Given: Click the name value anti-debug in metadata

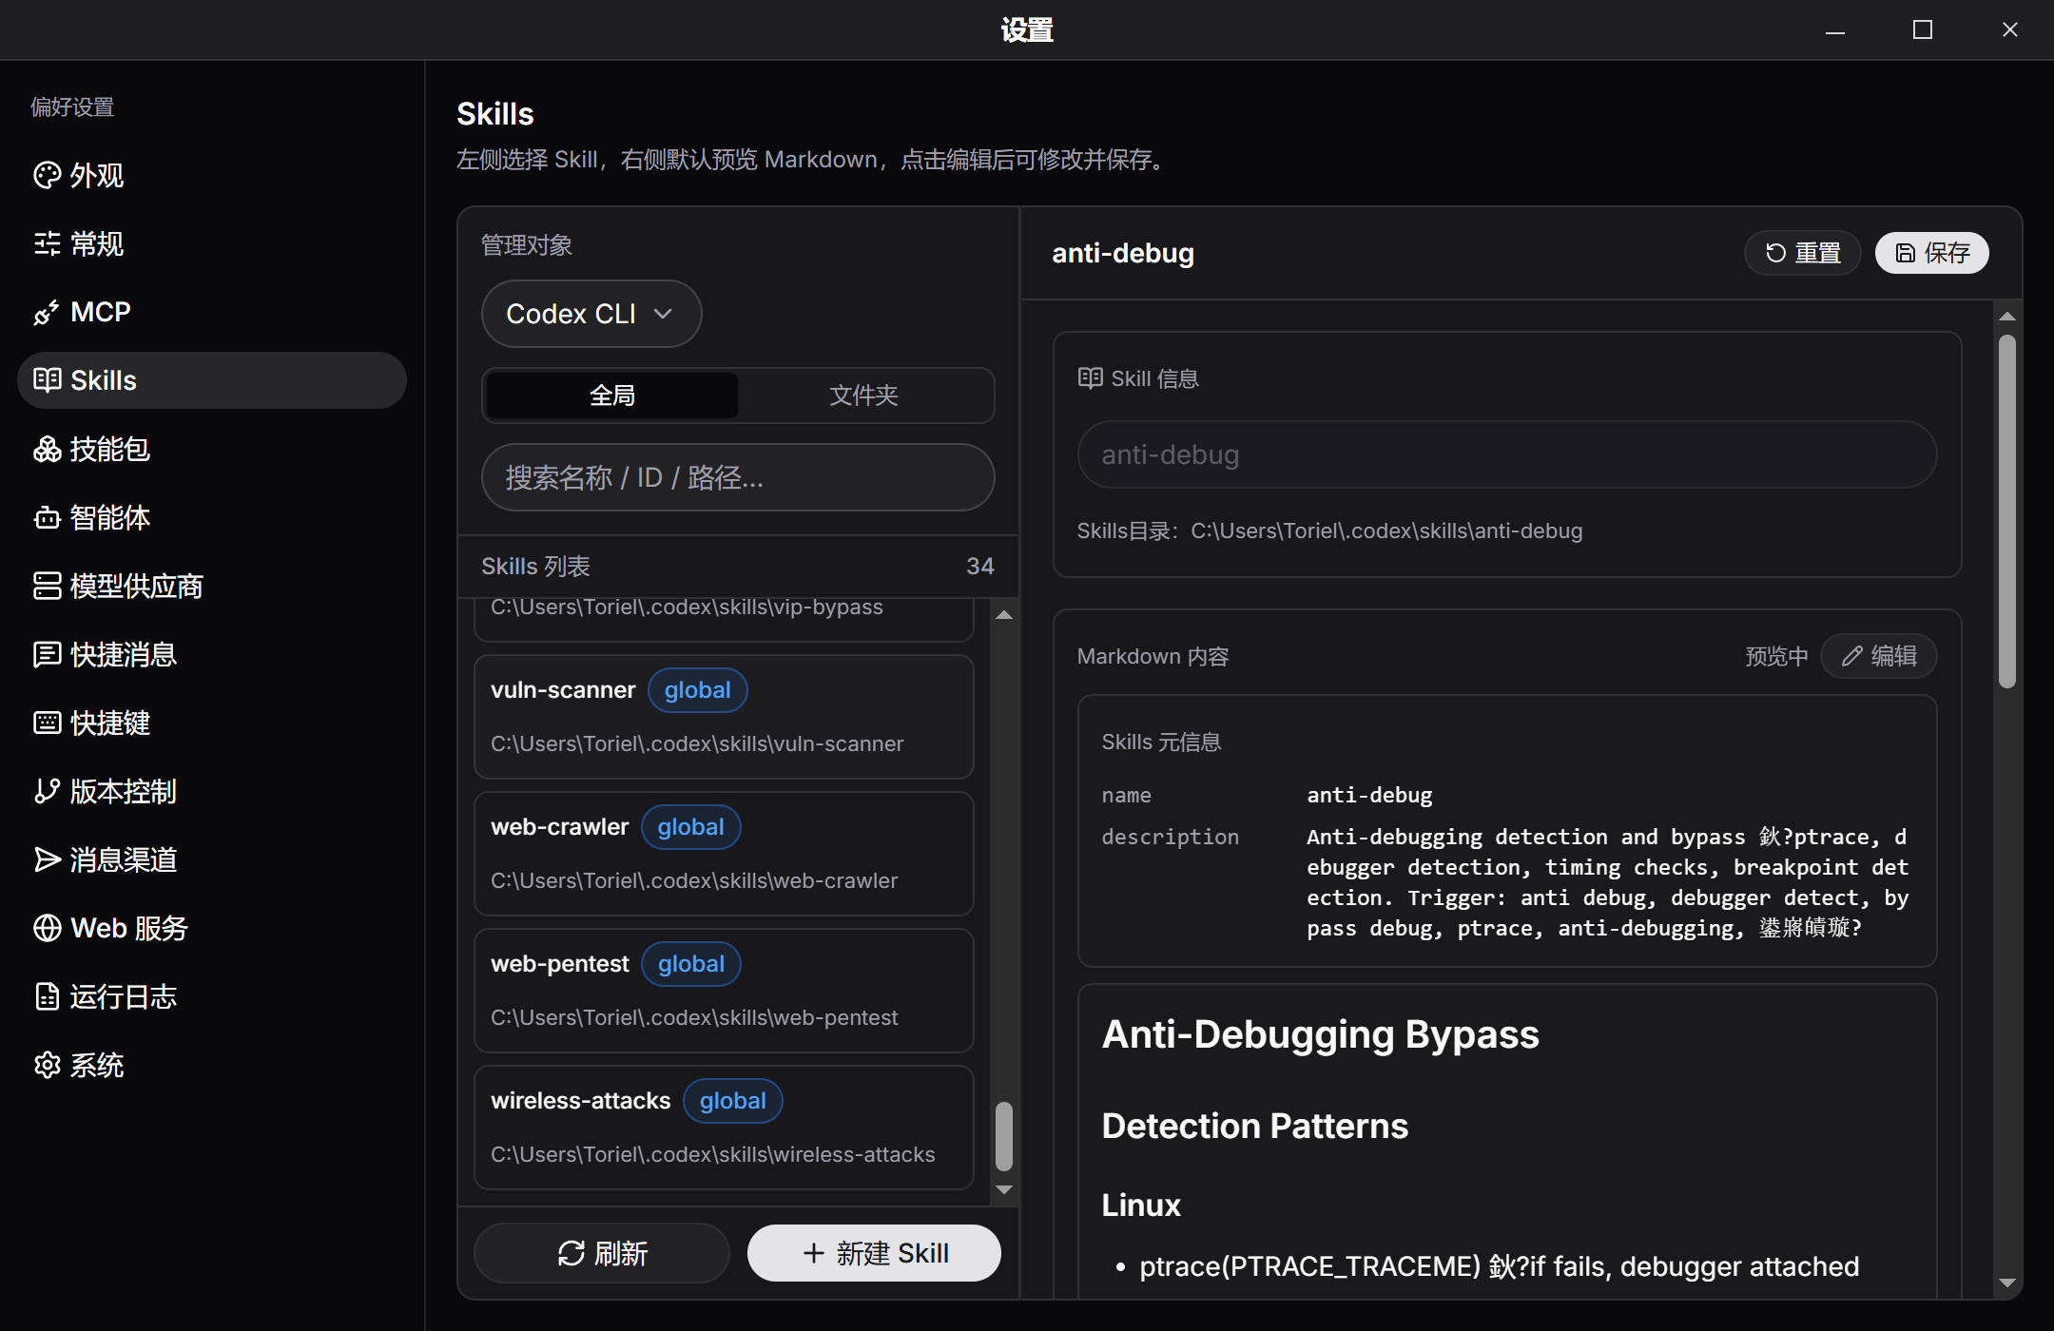Looking at the screenshot, I should point(1369,795).
